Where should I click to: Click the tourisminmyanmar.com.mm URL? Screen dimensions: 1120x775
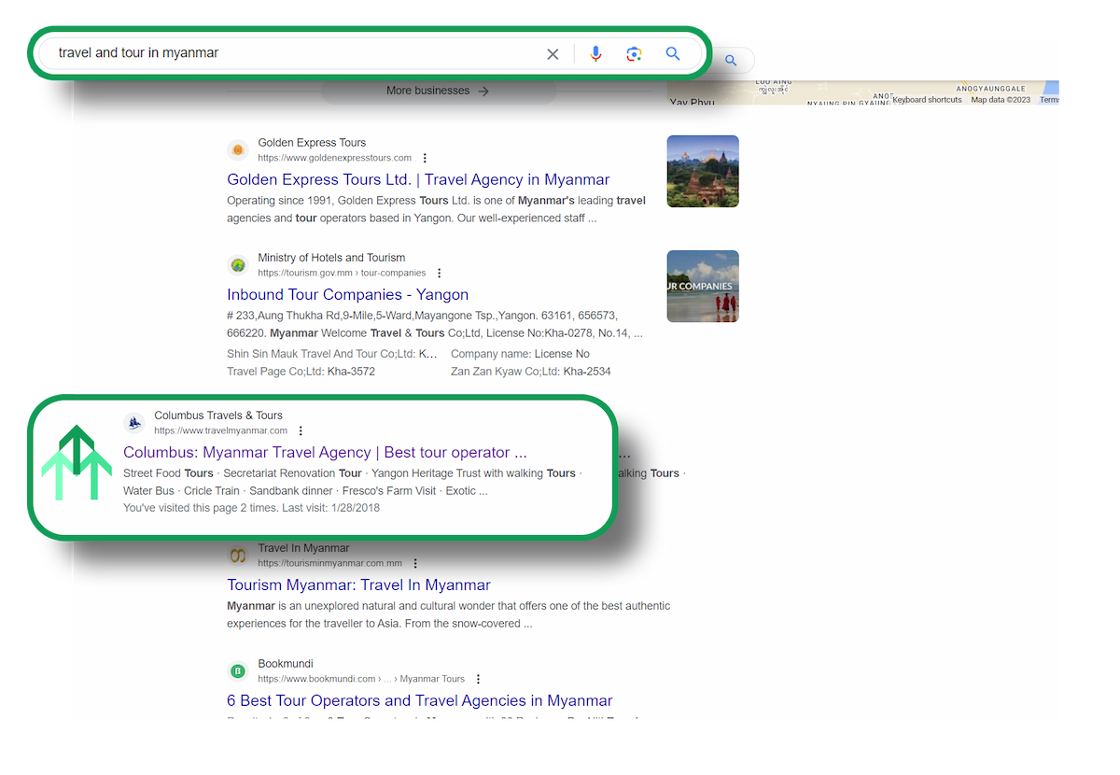tap(330, 563)
